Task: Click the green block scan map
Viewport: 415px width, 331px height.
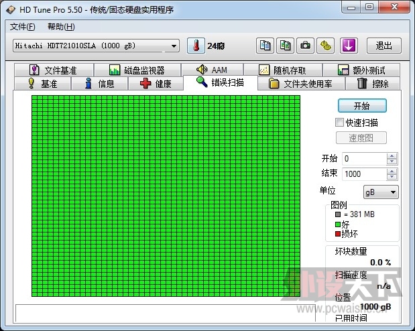Action: (166, 196)
